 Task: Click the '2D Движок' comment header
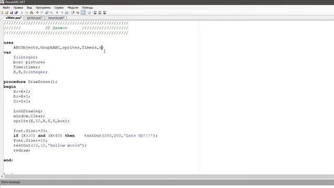(x=56, y=28)
